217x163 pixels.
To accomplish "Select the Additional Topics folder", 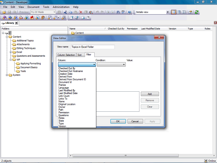I will pos(25,41).
